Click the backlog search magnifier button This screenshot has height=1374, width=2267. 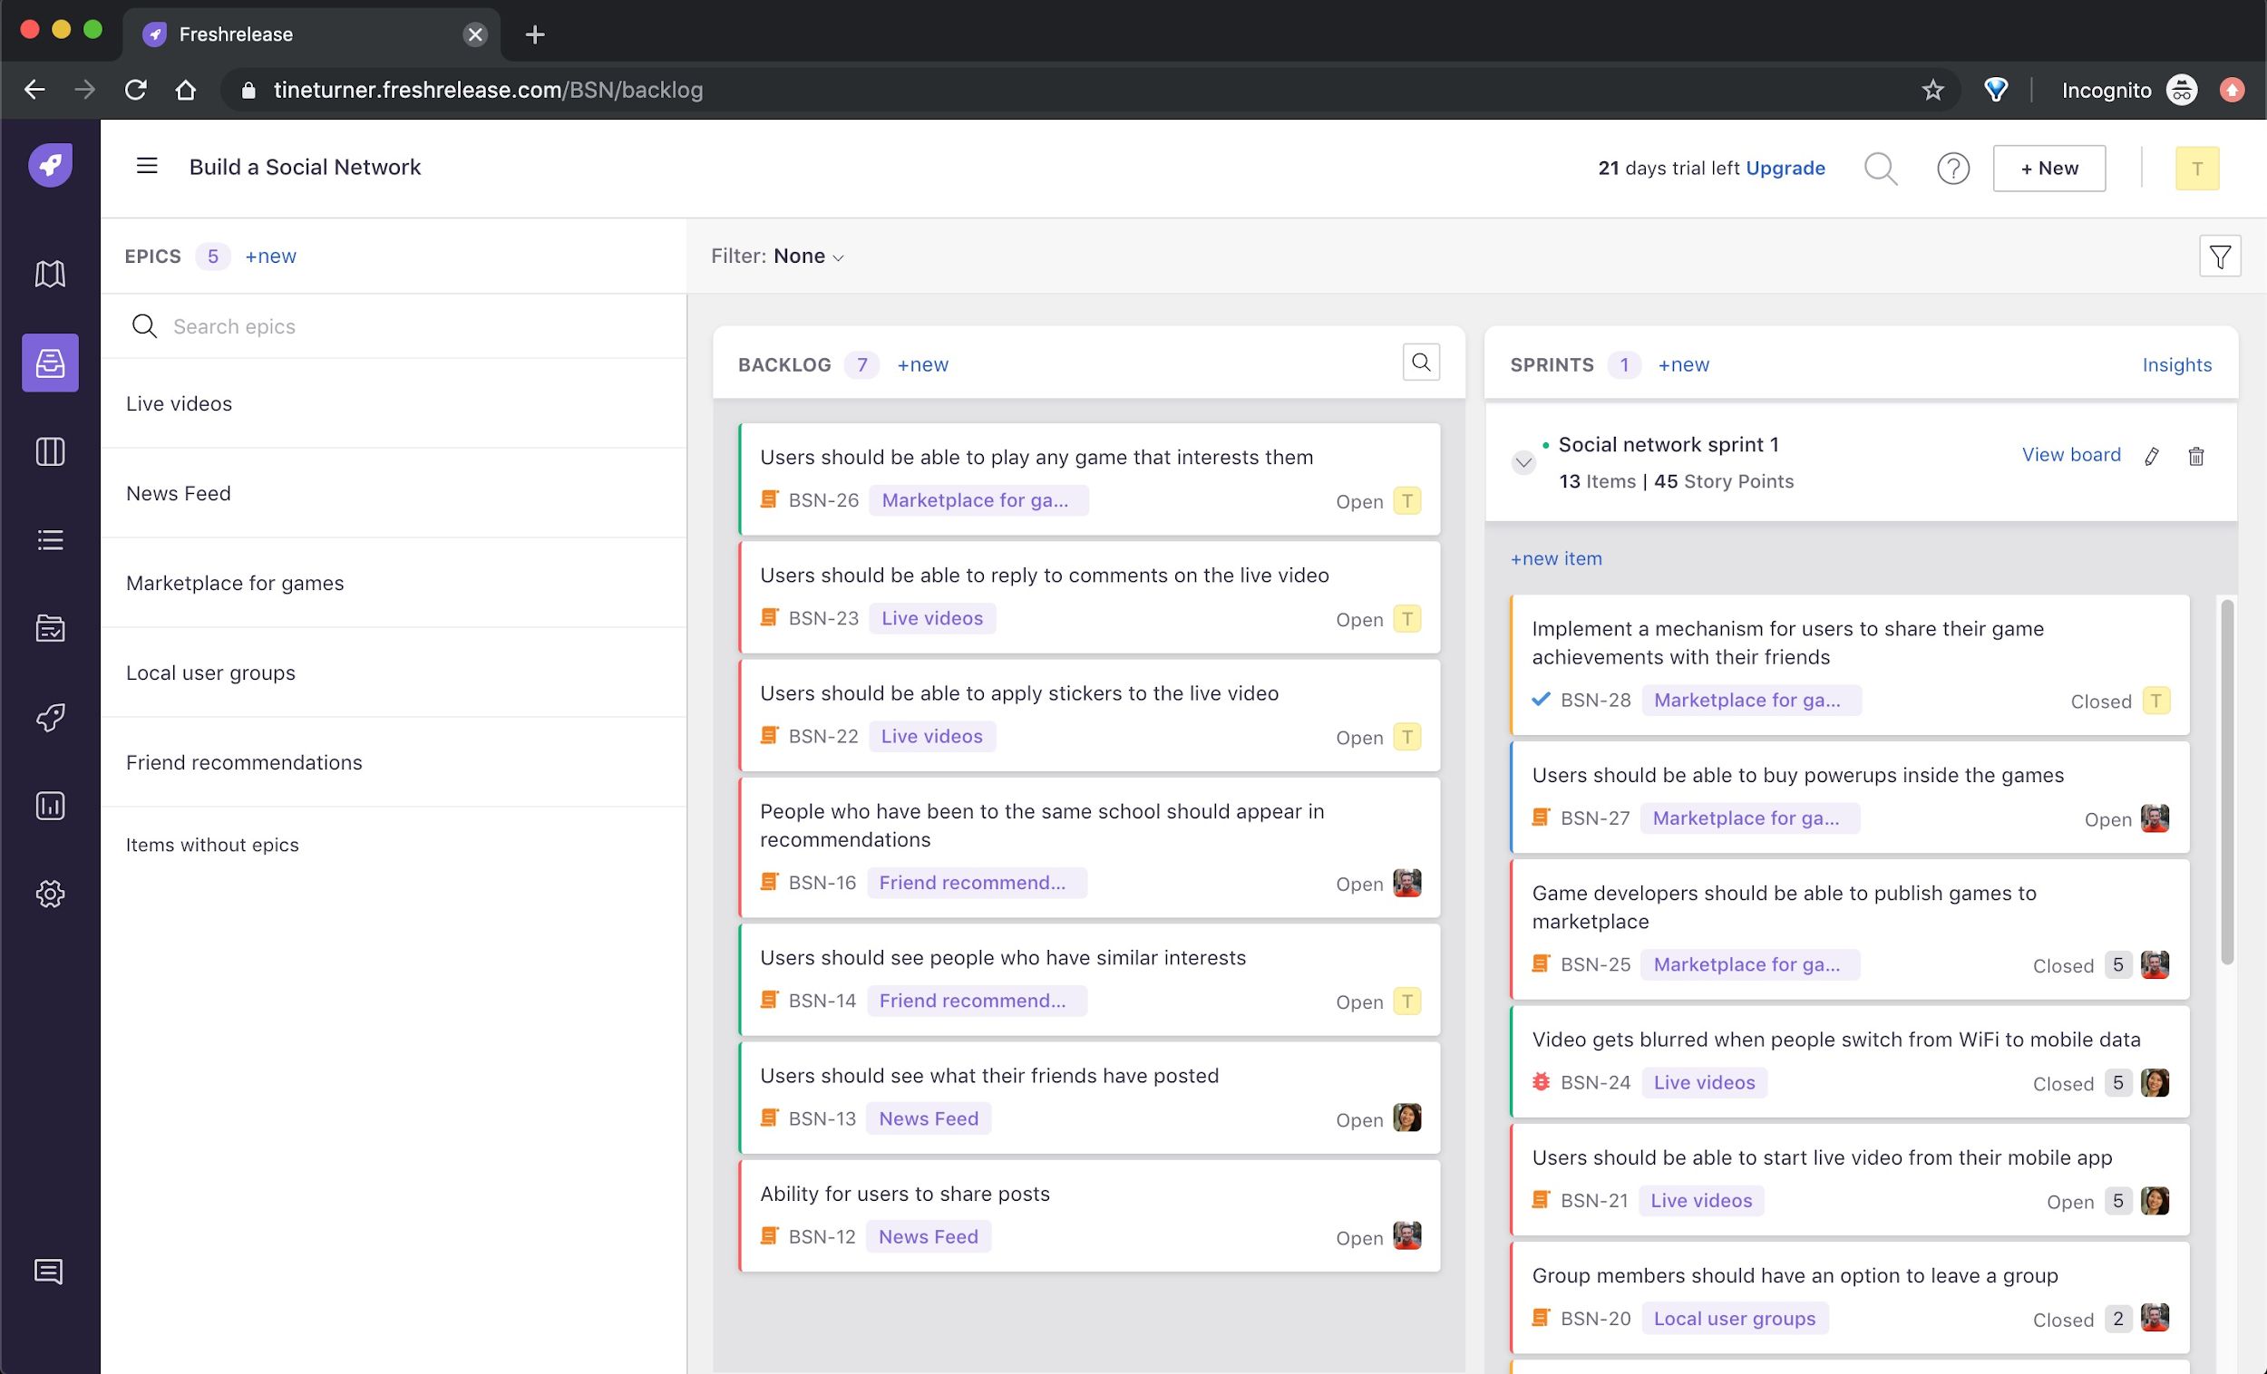tap(1421, 363)
